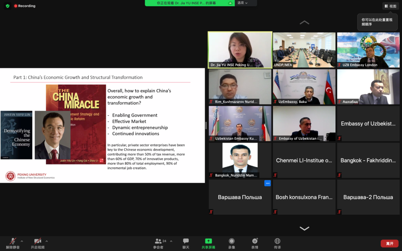Click Demystifying the Chinese Economy book cover

[x=16, y=135]
